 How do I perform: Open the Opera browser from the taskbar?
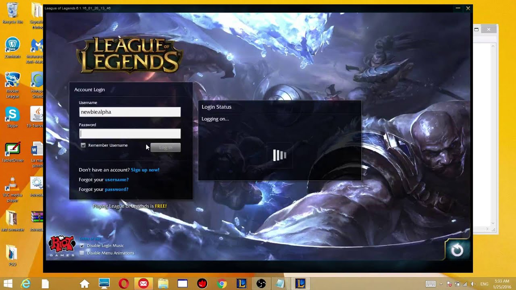[124, 284]
